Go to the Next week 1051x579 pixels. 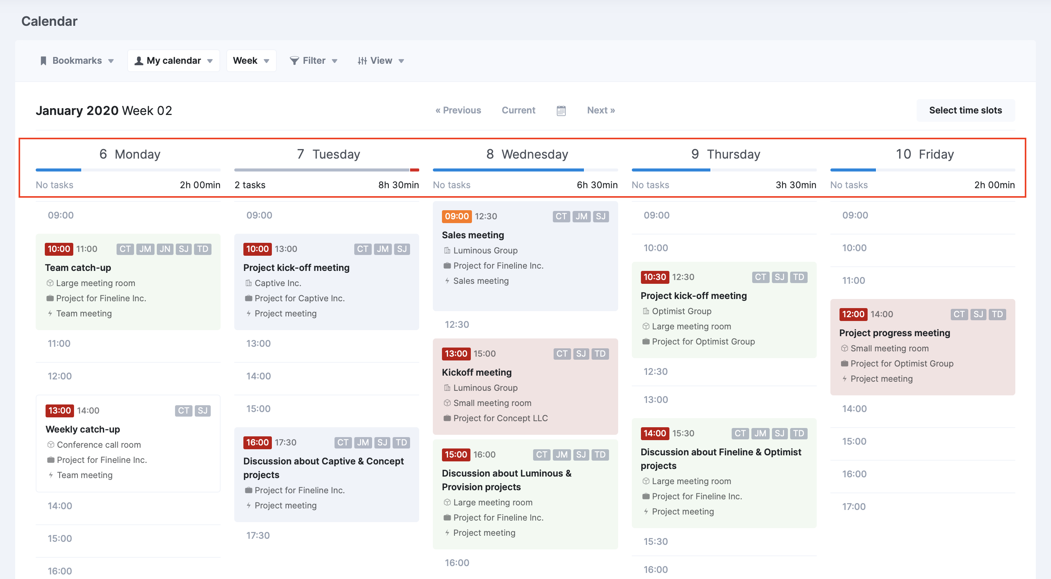tap(601, 110)
